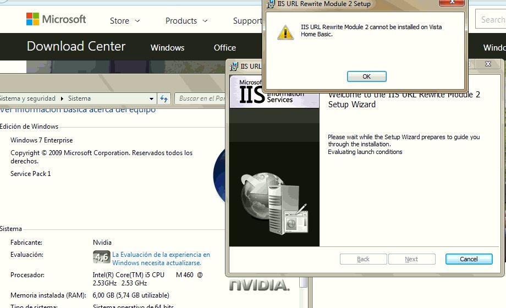Click the Intel Core i5 processor value

point(148,279)
